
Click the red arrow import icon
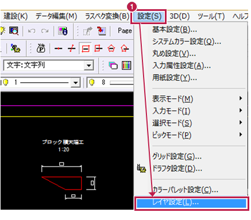coord(102,31)
